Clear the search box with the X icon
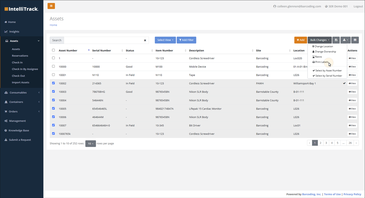365x198 pixels. 145,40
